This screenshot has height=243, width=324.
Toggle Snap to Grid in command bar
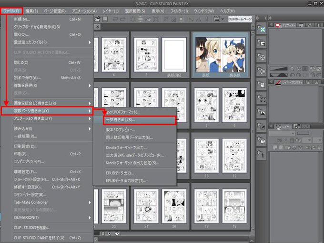[x=206, y=19]
